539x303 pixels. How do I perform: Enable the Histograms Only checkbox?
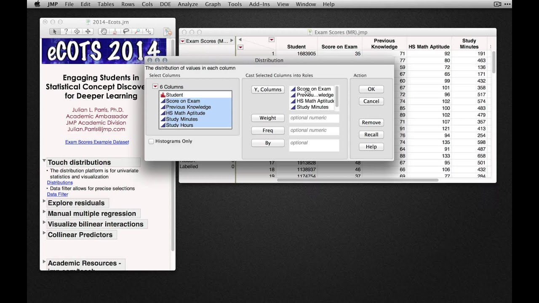[151, 141]
